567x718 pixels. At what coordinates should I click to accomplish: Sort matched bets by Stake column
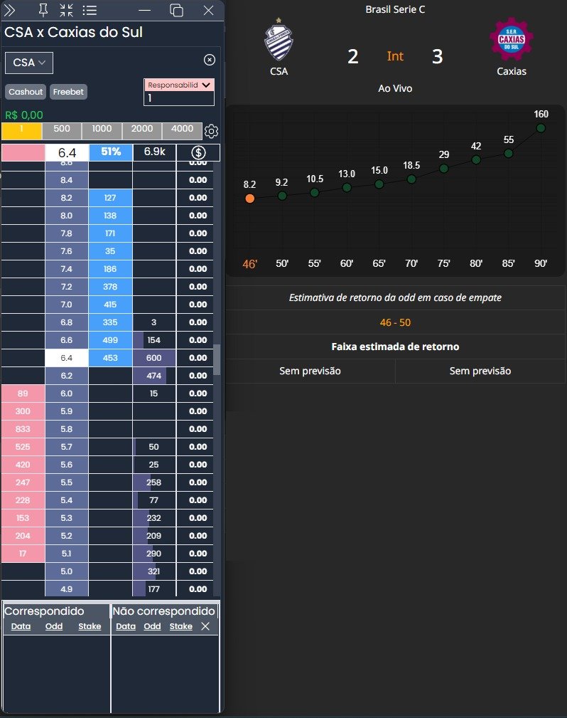pos(90,626)
